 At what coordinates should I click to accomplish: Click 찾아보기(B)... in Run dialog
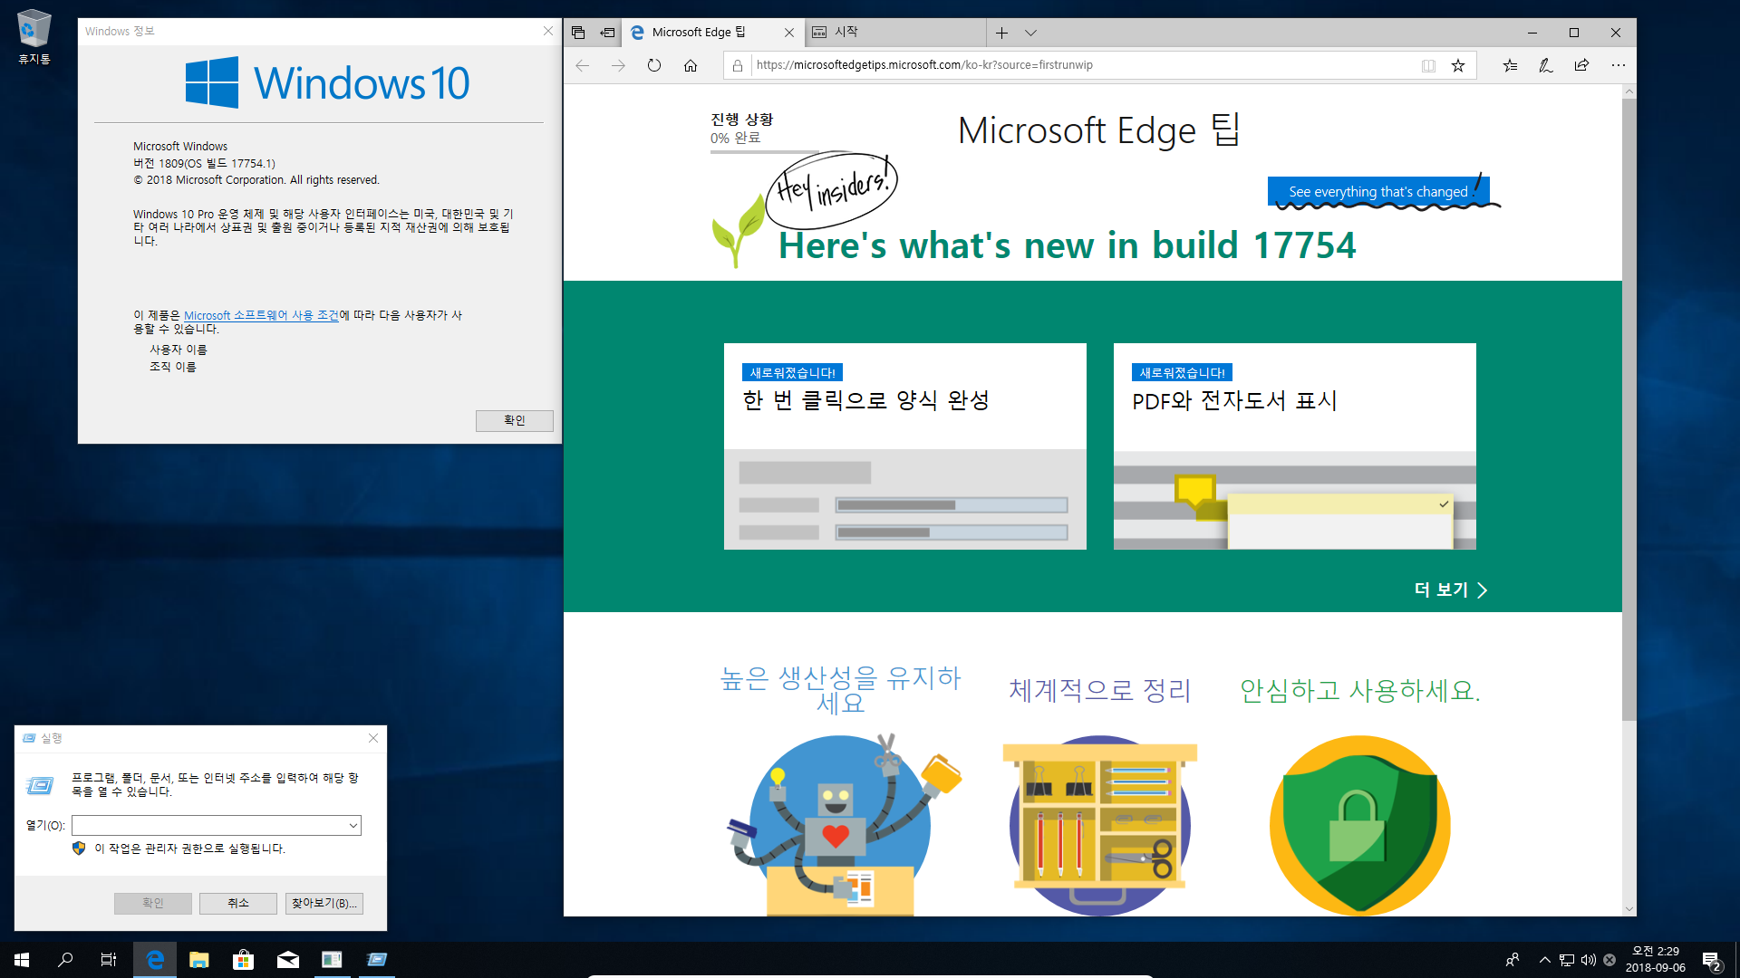tap(324, 903)
